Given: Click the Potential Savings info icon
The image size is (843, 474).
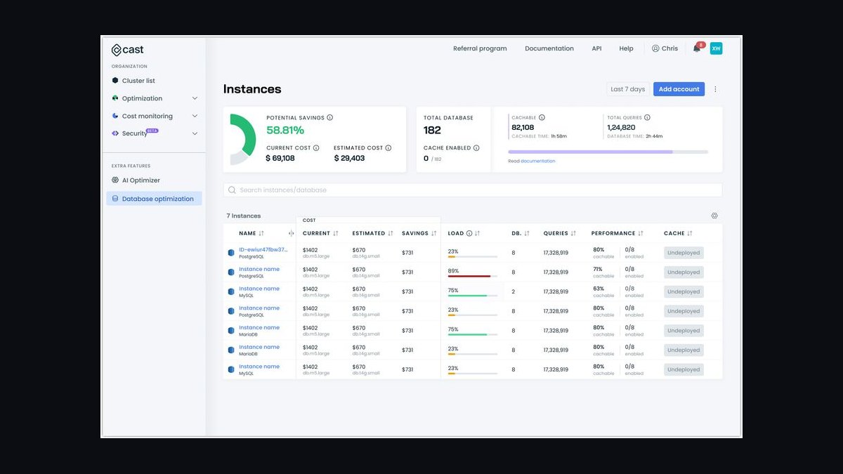Looking at the screenshot, I should [330, 118].
